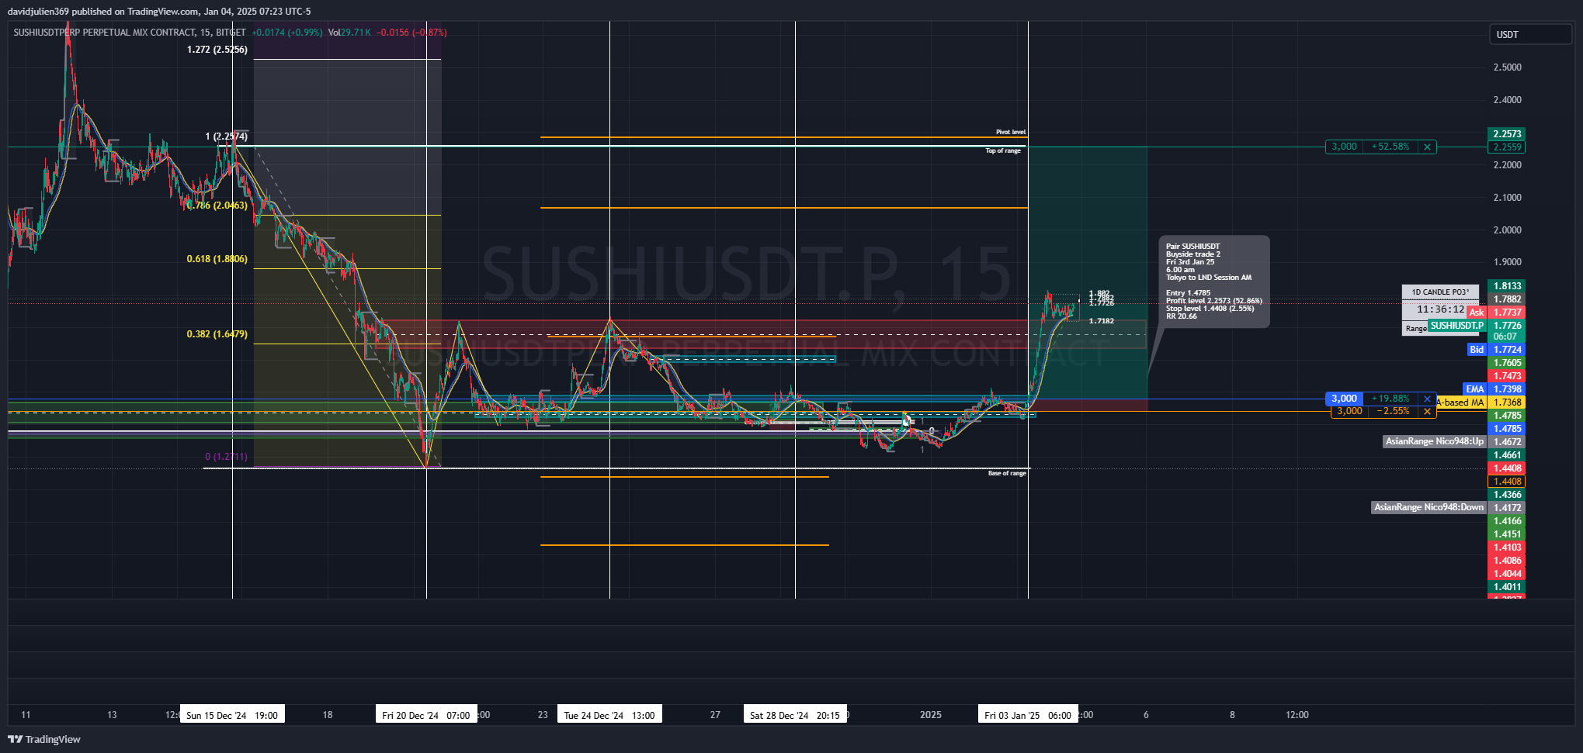The height and width of the screenshot is (753, 1583).
Task: Click the Fib level 0 (1.2711) label
Action: point(226,457)
